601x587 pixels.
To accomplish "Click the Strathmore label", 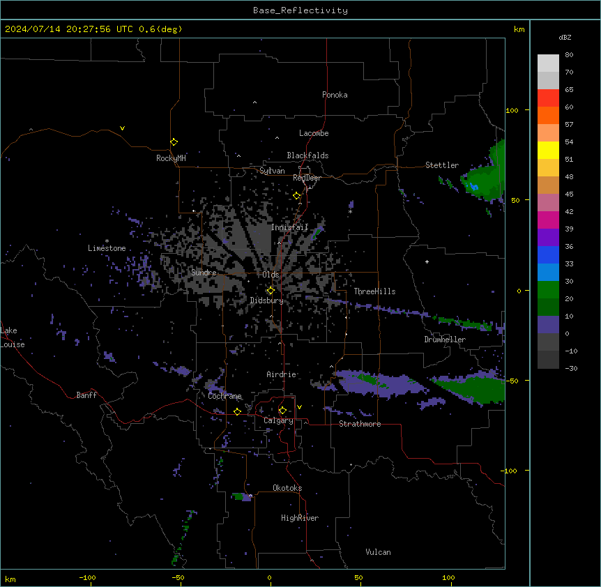I will (360, 424).
